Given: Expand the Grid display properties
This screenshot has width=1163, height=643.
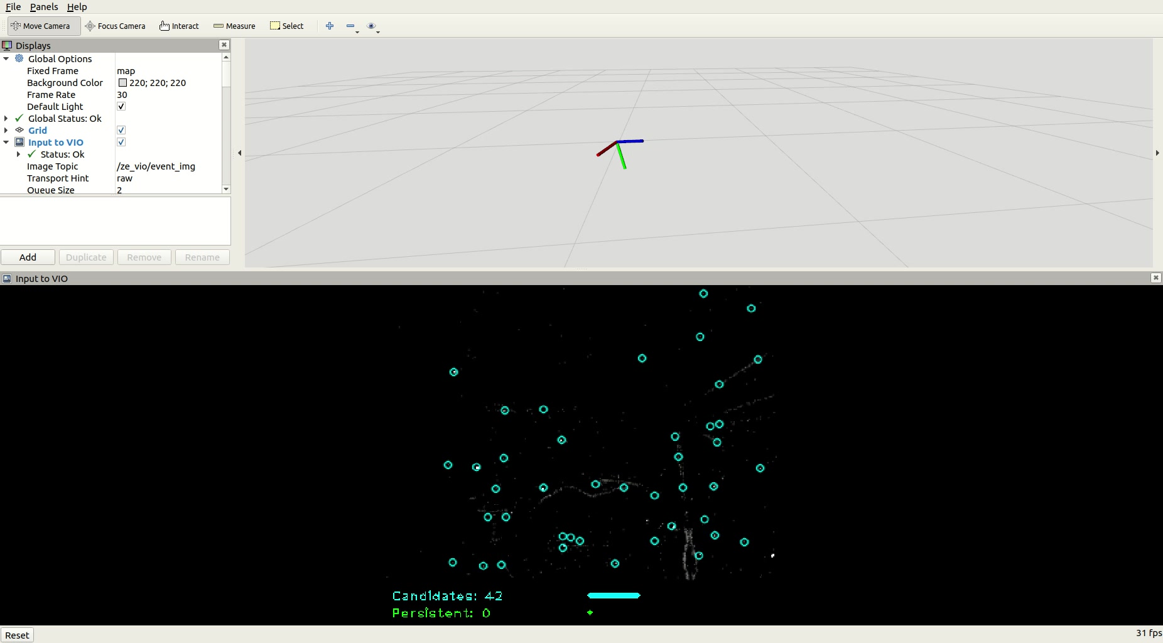Looking at the screenshot, I should pos(6,131).
